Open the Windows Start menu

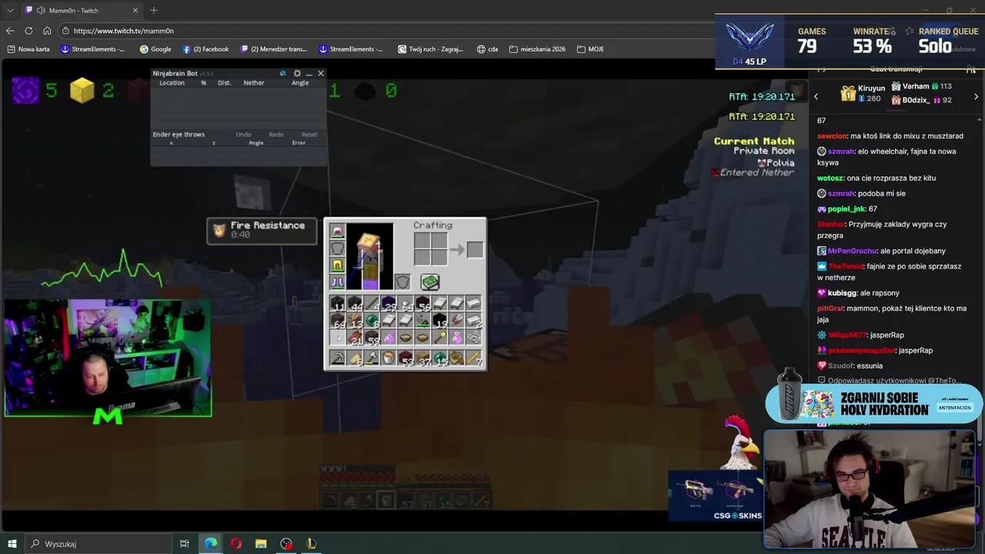(12, 544)
